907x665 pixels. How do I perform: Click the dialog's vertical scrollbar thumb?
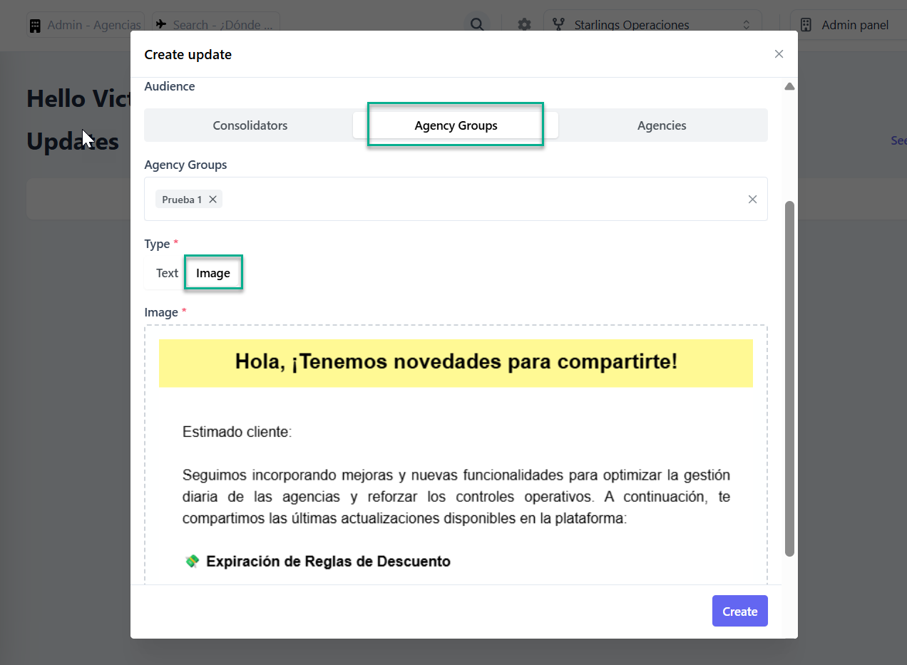click(789, 378)
